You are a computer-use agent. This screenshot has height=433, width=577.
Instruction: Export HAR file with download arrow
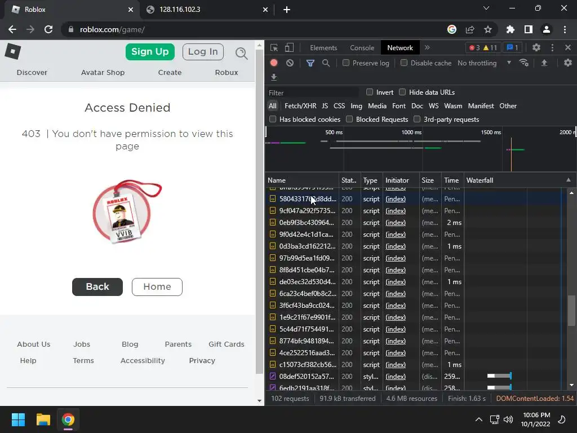click(274, 77)
